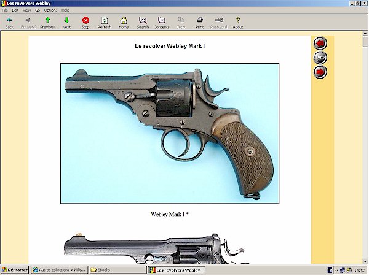Open the Edit menu

coord(15,10)
